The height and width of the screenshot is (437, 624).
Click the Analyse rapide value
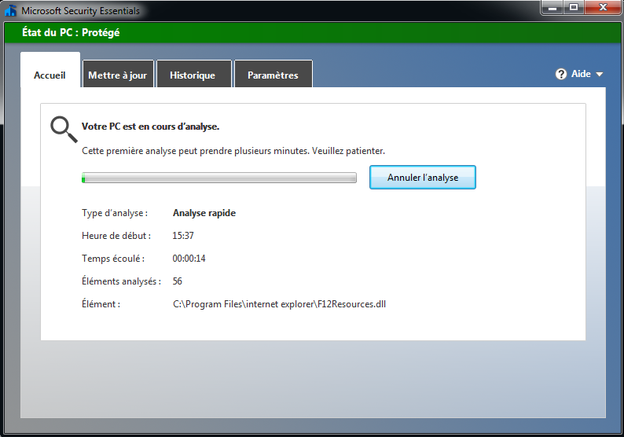pos(204,213)
